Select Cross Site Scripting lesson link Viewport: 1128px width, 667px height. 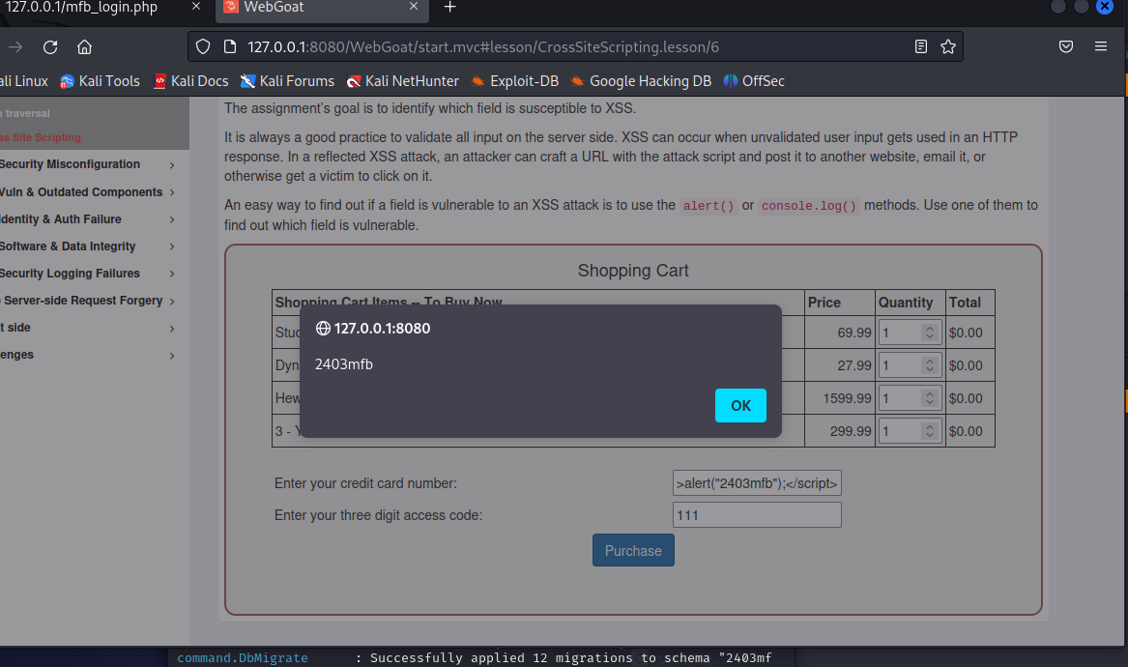tap(41, 137)
